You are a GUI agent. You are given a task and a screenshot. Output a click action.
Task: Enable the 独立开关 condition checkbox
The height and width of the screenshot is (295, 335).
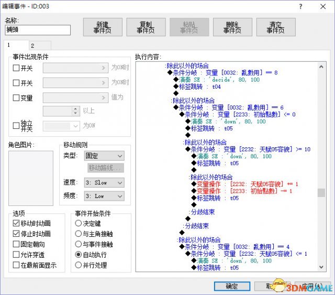pyautogui.click(x=16, y=126)
